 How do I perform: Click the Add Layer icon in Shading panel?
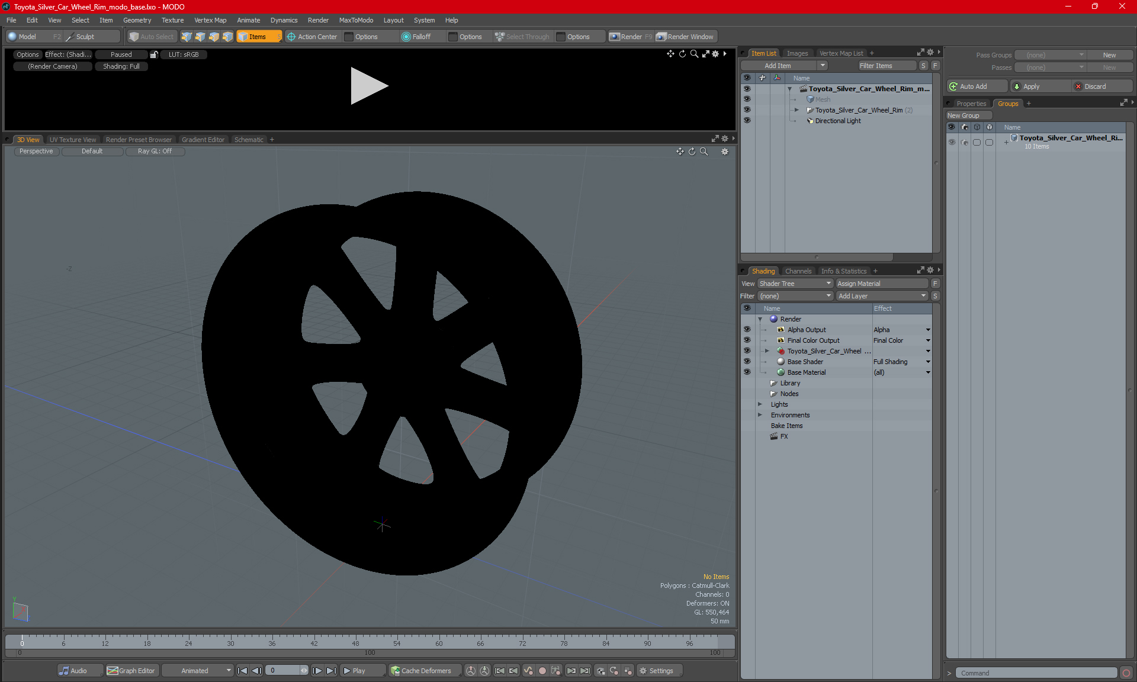[881, 295]
